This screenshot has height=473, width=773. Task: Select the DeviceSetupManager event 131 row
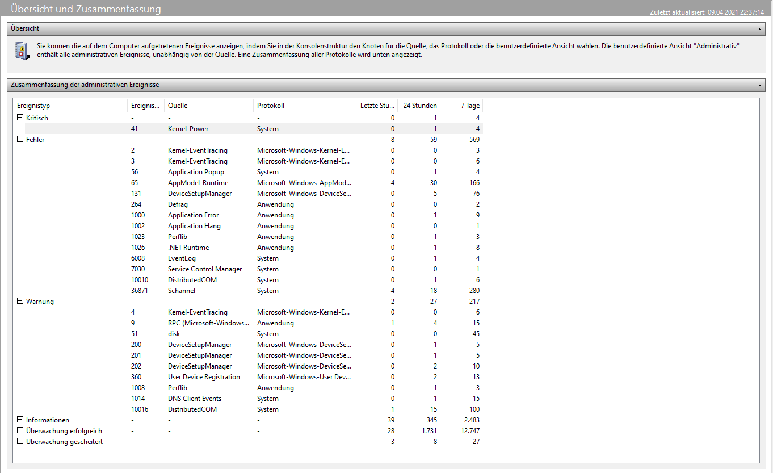[x=254, y=194]
